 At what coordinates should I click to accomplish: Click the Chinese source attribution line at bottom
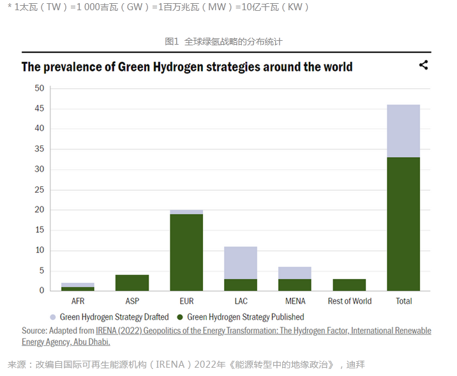pyautogui.click(x=185, y=365)
